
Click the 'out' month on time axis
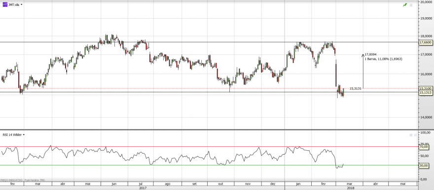[220, 184]
